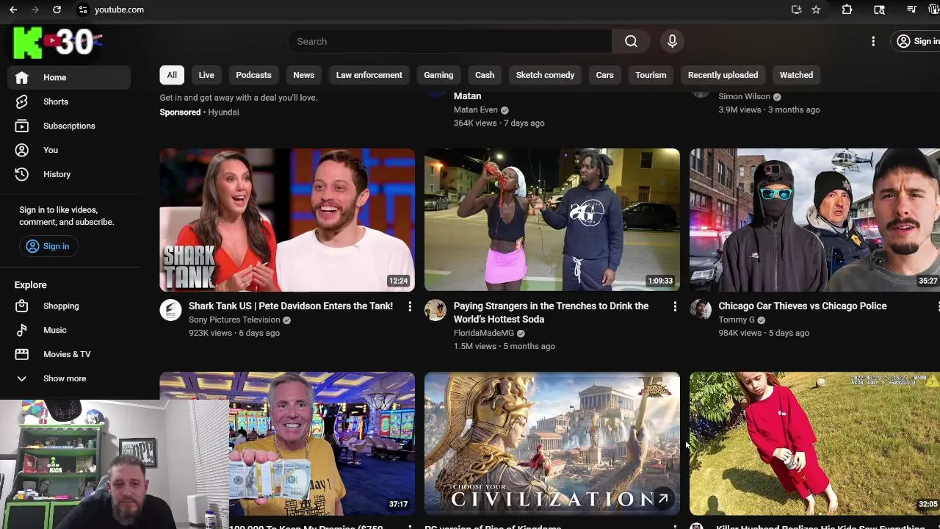Open Matan Even channel name link
The height and width of the screenshot is (529, 940).
[x=476, y=109]
